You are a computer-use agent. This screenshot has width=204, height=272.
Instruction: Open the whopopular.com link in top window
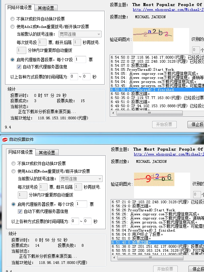pyautogui.click(x=168, y=10)
